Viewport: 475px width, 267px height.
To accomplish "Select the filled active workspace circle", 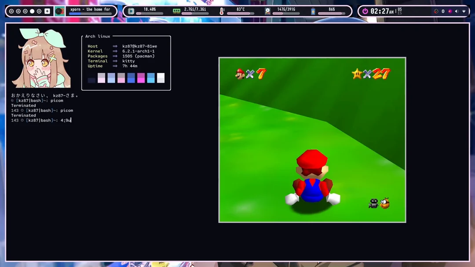I will tap(32, 11).
